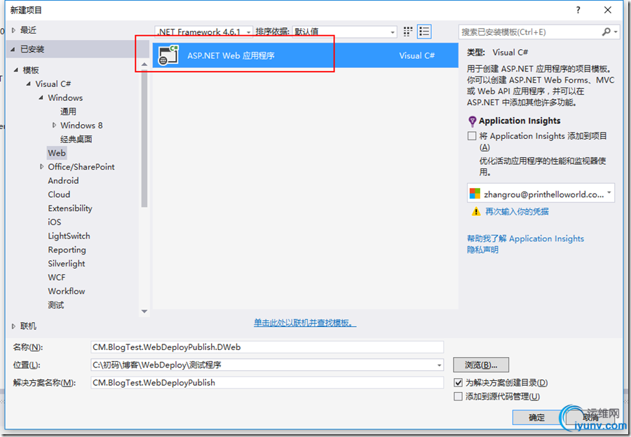
Task: Open the search options dropdown arrow
Action: pyautogui.click(x=616, y=32)
